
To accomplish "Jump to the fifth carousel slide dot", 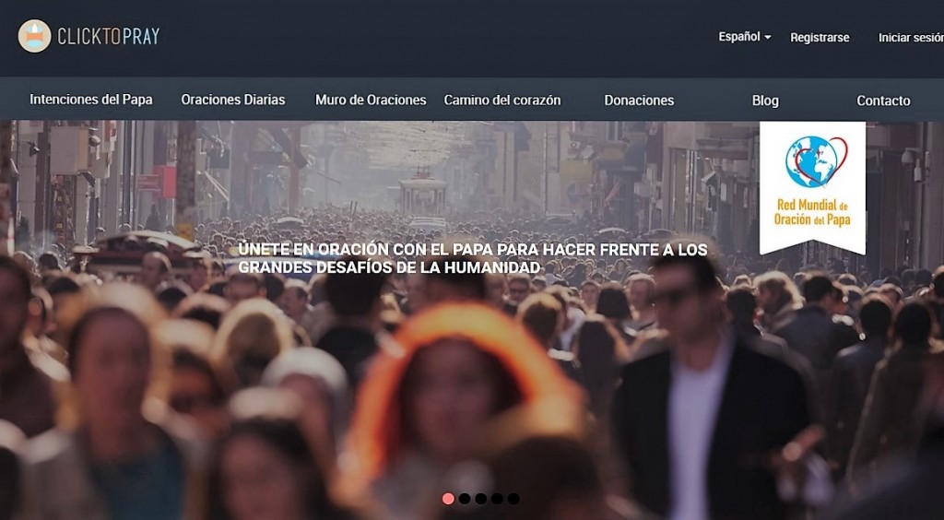I will (x=513, y=499).
